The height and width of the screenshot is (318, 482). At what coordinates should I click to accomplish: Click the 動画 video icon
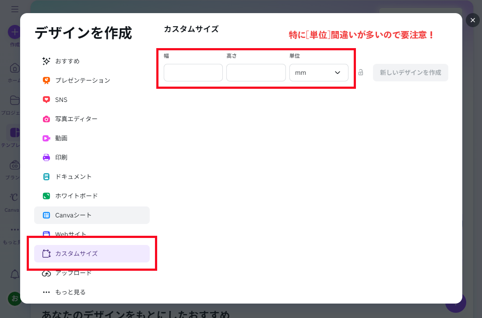coord(46,138)
